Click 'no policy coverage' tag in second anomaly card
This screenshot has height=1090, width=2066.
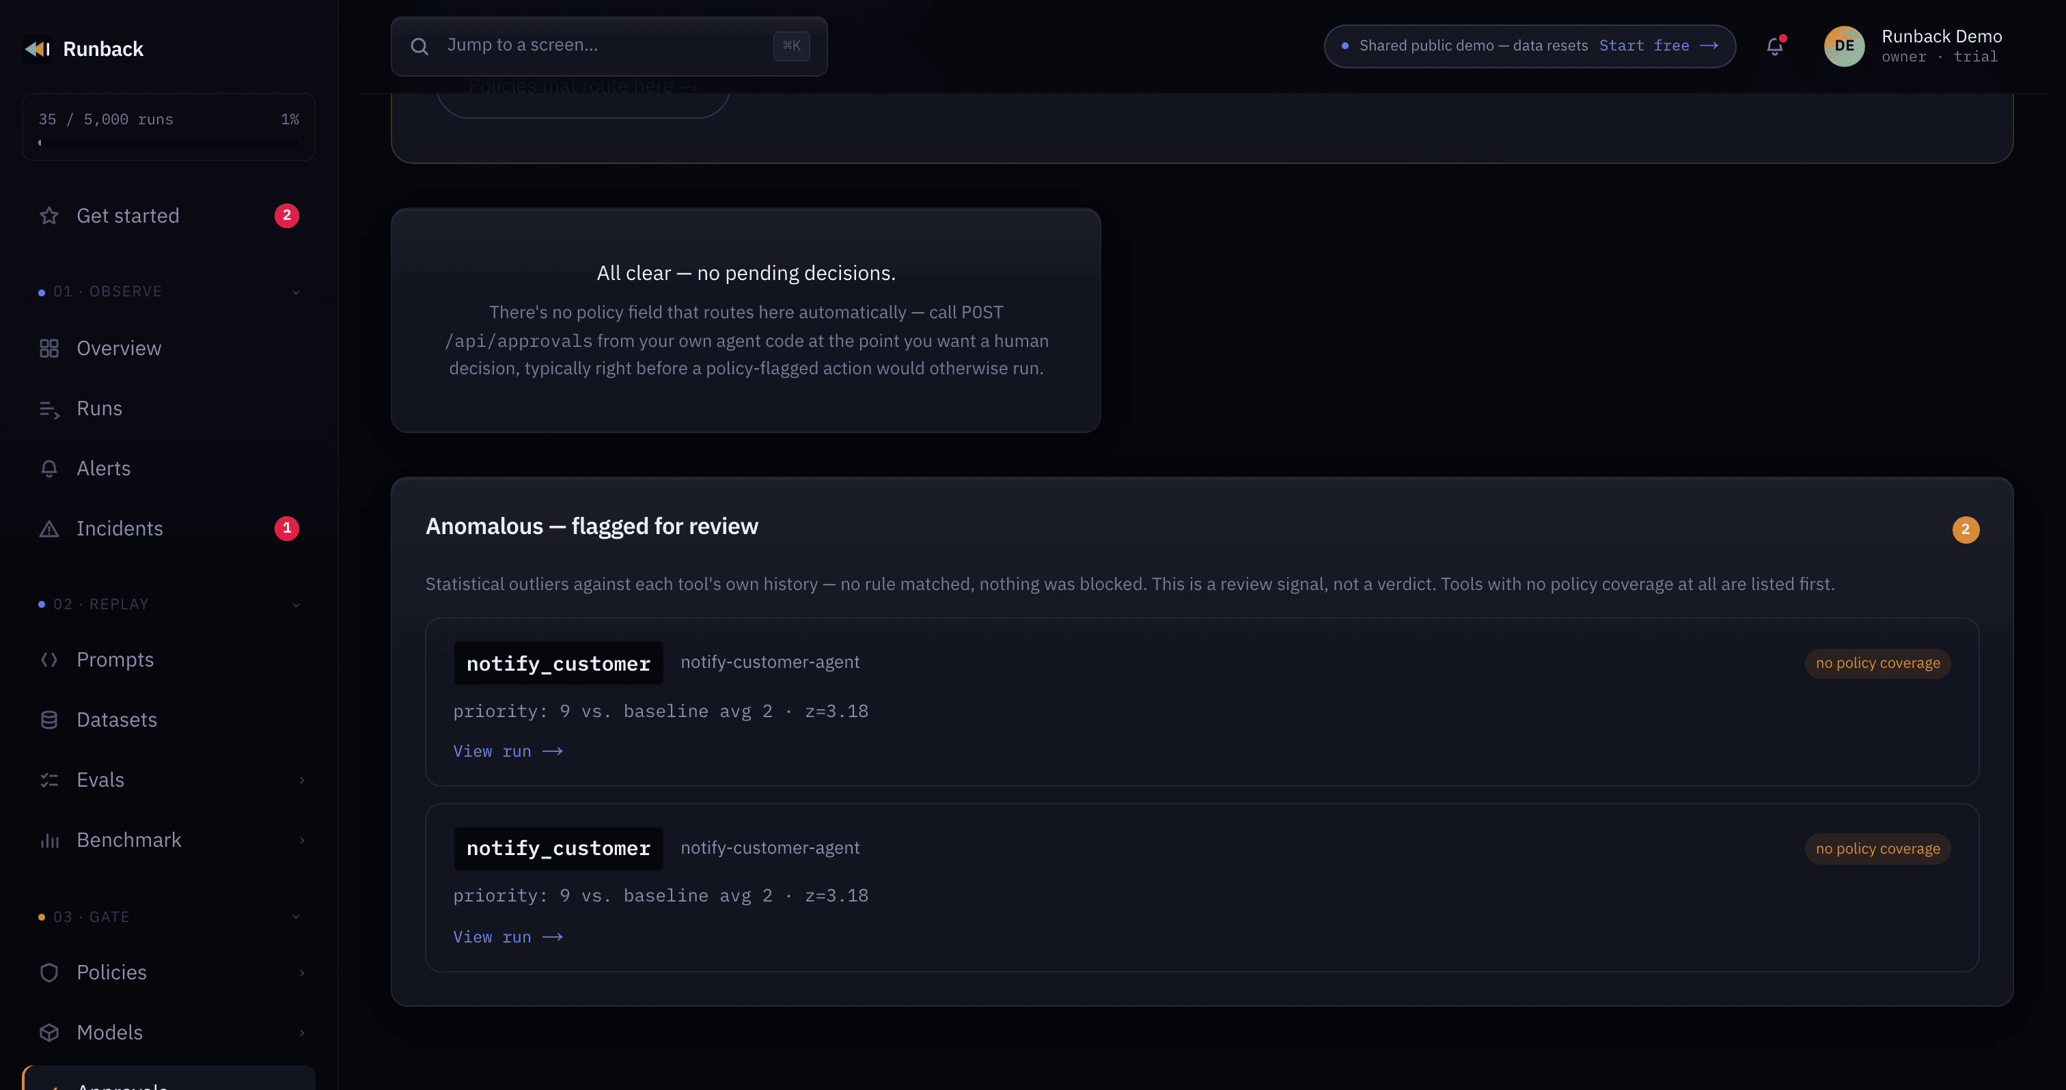(x=1877, y=850)
